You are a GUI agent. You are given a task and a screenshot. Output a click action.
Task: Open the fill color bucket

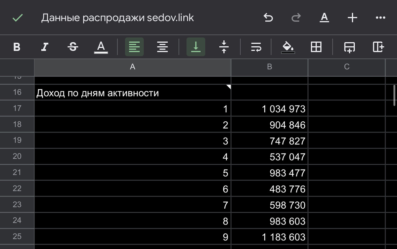288,47
